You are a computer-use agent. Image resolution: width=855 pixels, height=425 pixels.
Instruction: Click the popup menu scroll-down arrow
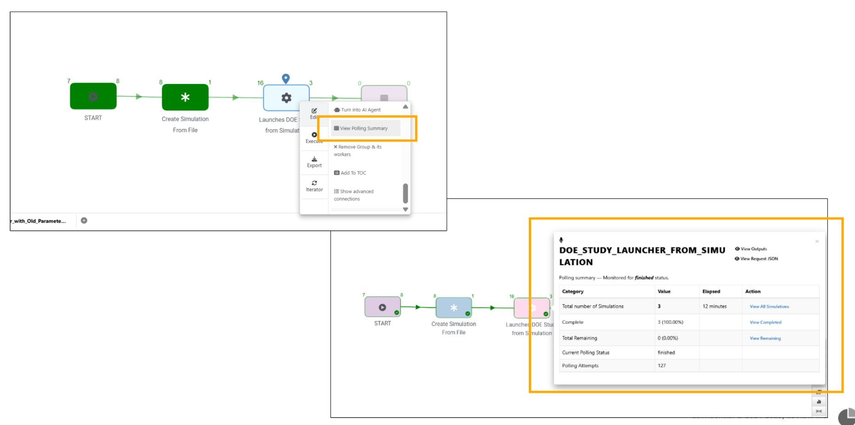(x=405, y=209)
